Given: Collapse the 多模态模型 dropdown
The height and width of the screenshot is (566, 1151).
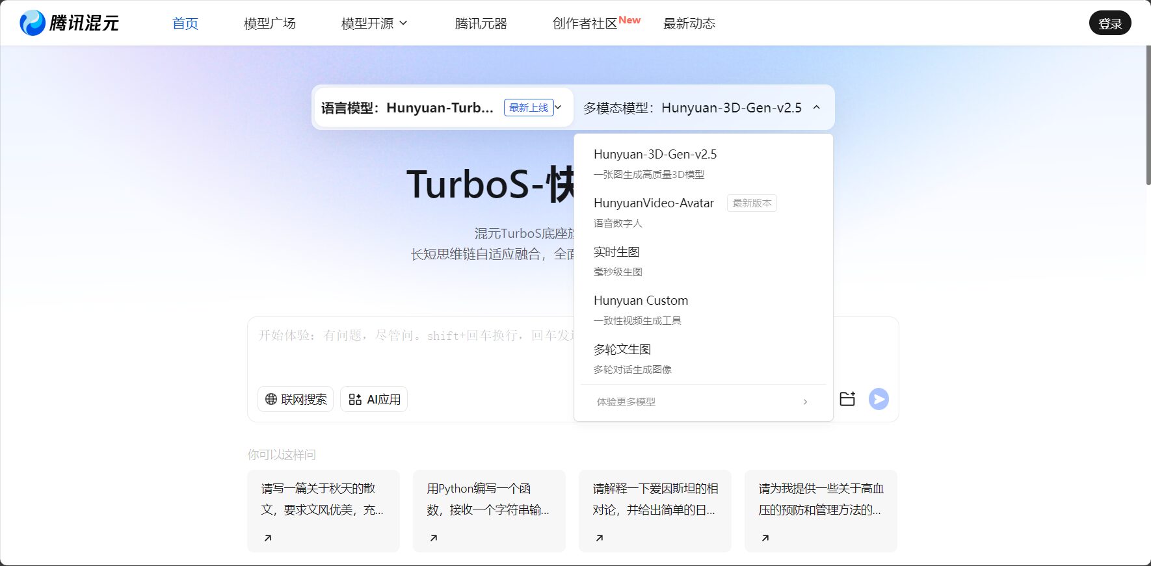Looking at the screenshot, I should pos(703,107).
